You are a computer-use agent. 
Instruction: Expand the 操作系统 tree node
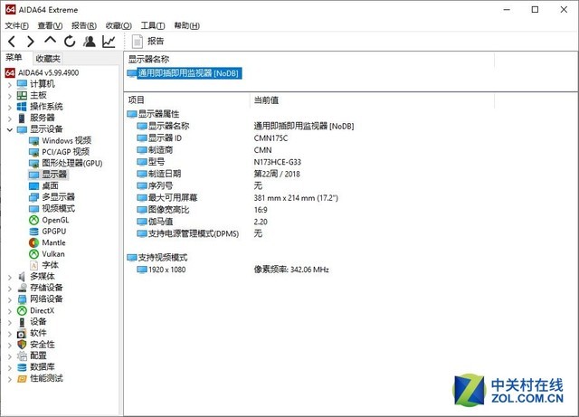pyautogui.click(x=10, y=108)
